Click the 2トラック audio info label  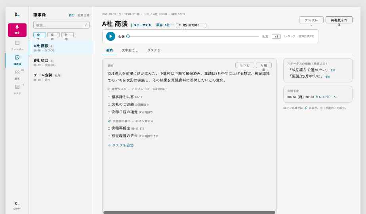pyautogui.click(x=299, y=36)
